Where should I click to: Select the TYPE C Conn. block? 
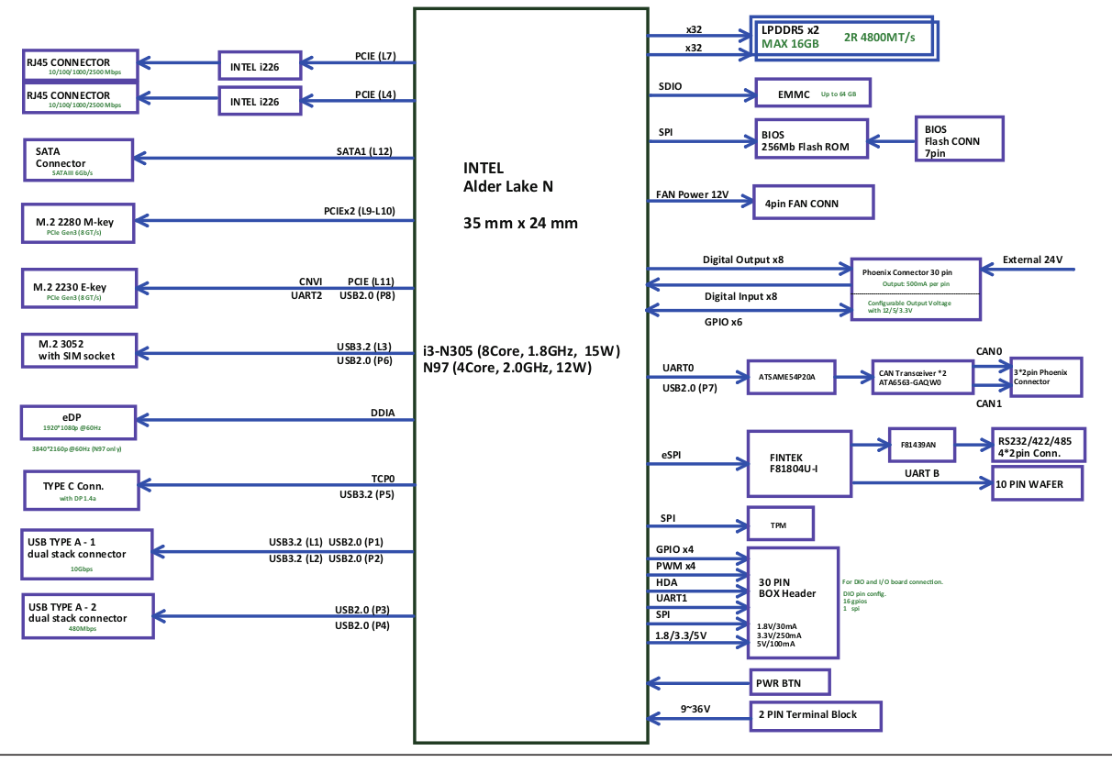[81, 491]
